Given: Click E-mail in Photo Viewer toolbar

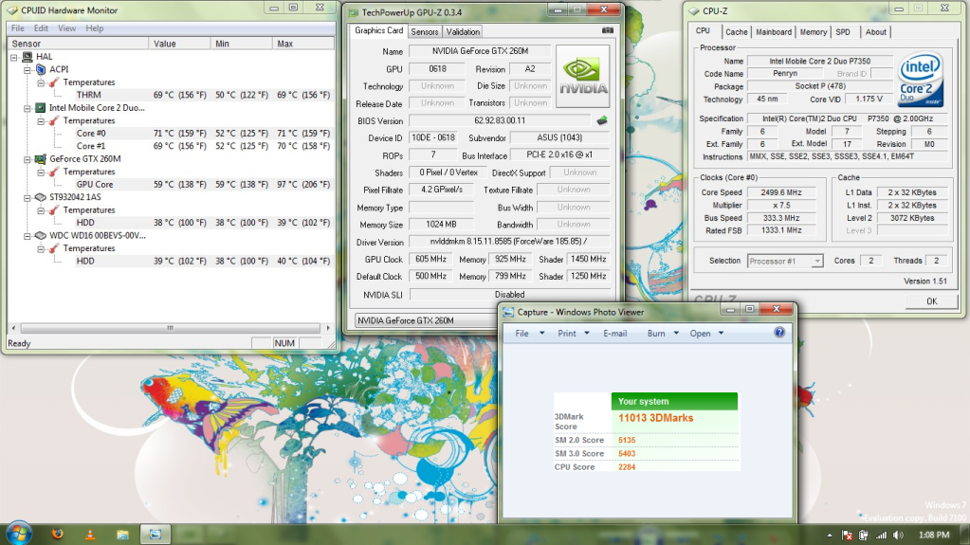Looking at the screenshot, I should 615,333.
